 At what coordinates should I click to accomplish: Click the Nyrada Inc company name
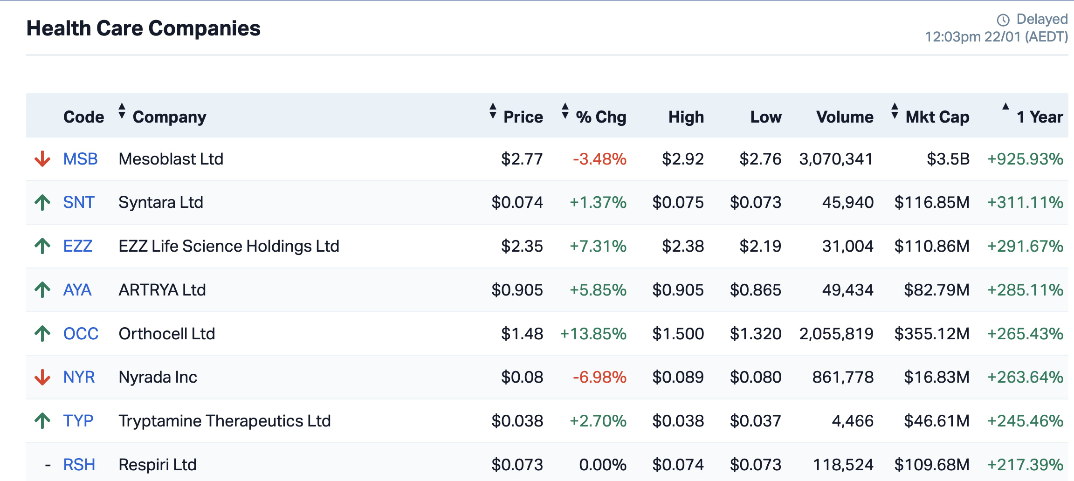click(x=158, y=377)
